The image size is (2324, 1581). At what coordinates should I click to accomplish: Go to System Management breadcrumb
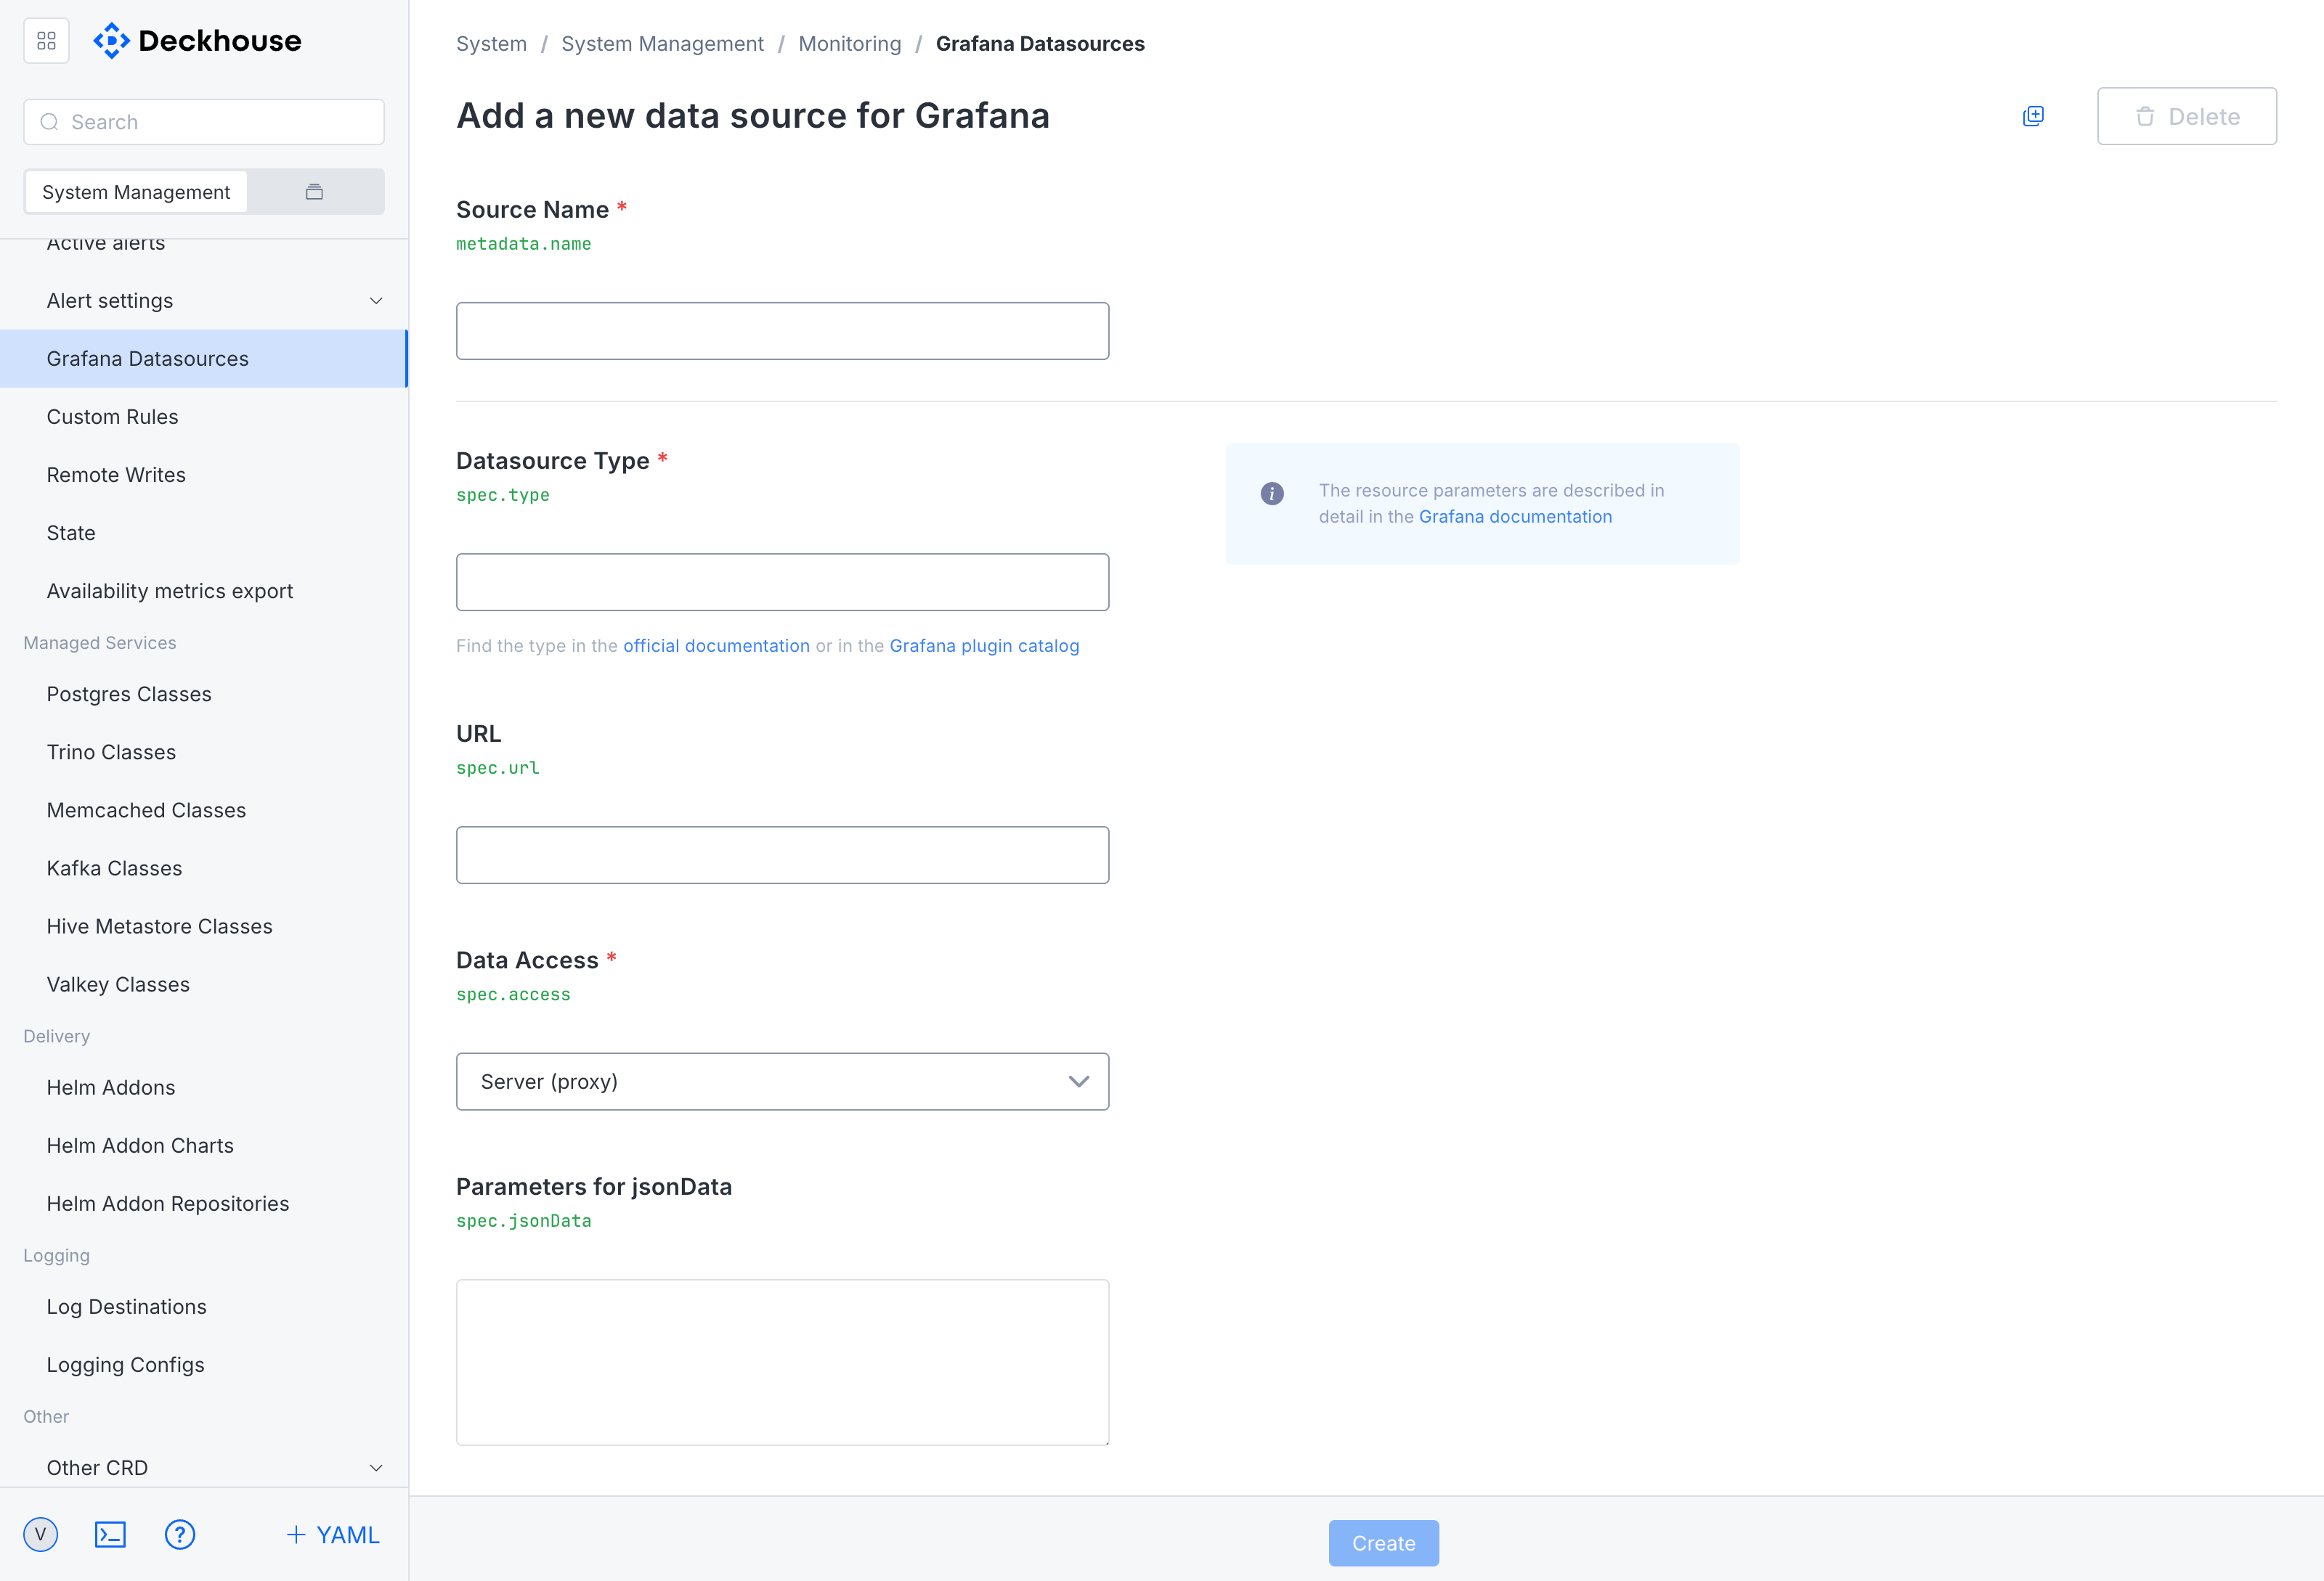662,43
